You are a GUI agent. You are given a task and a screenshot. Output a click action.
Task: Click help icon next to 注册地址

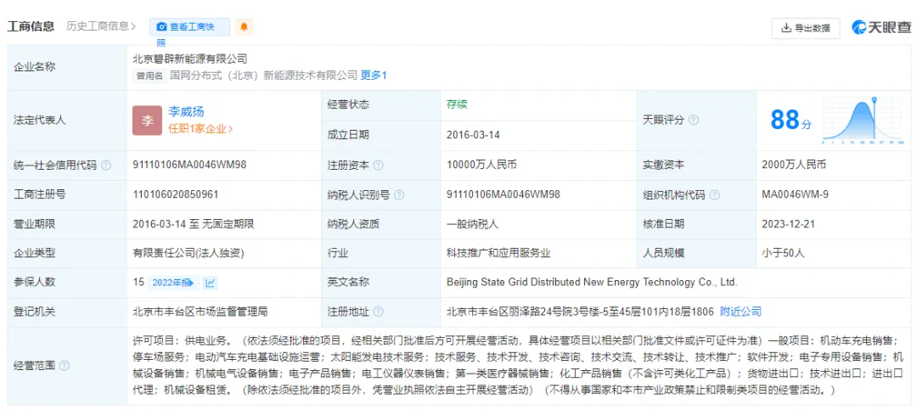pyautogui.click(x=379, y=312)
